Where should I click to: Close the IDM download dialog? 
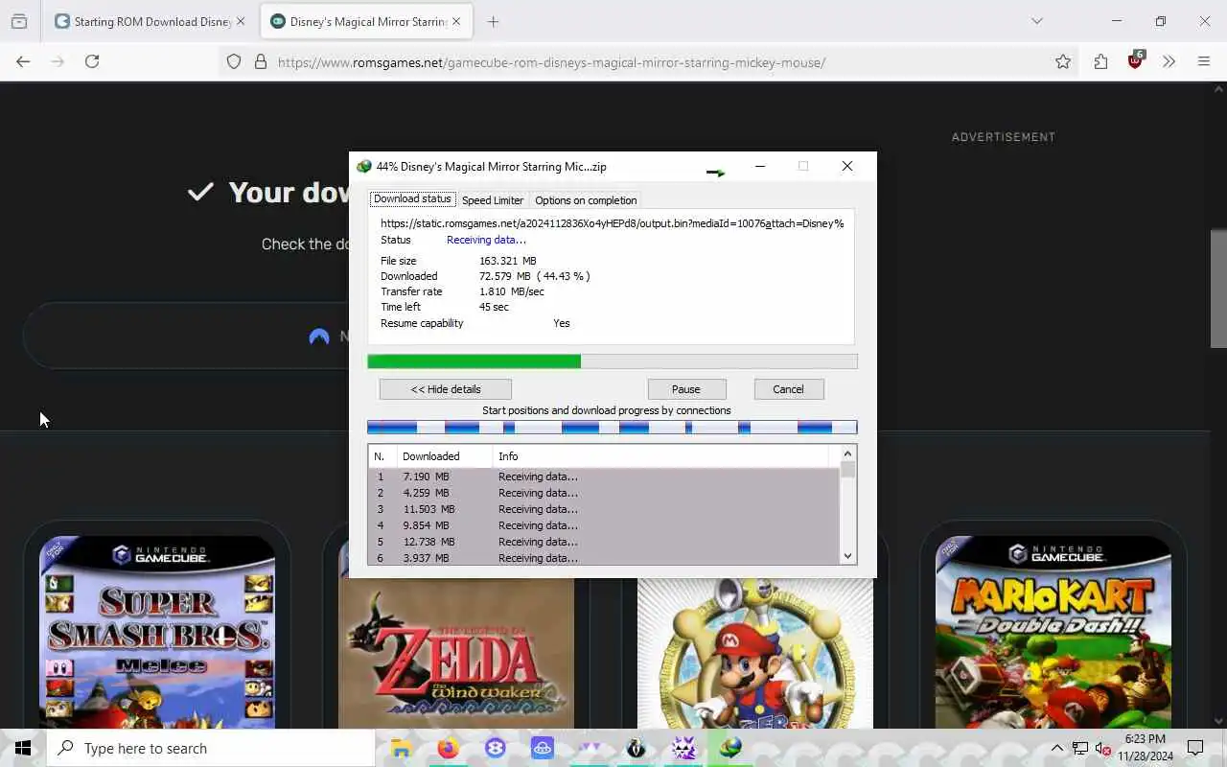(x=847, y=166)
